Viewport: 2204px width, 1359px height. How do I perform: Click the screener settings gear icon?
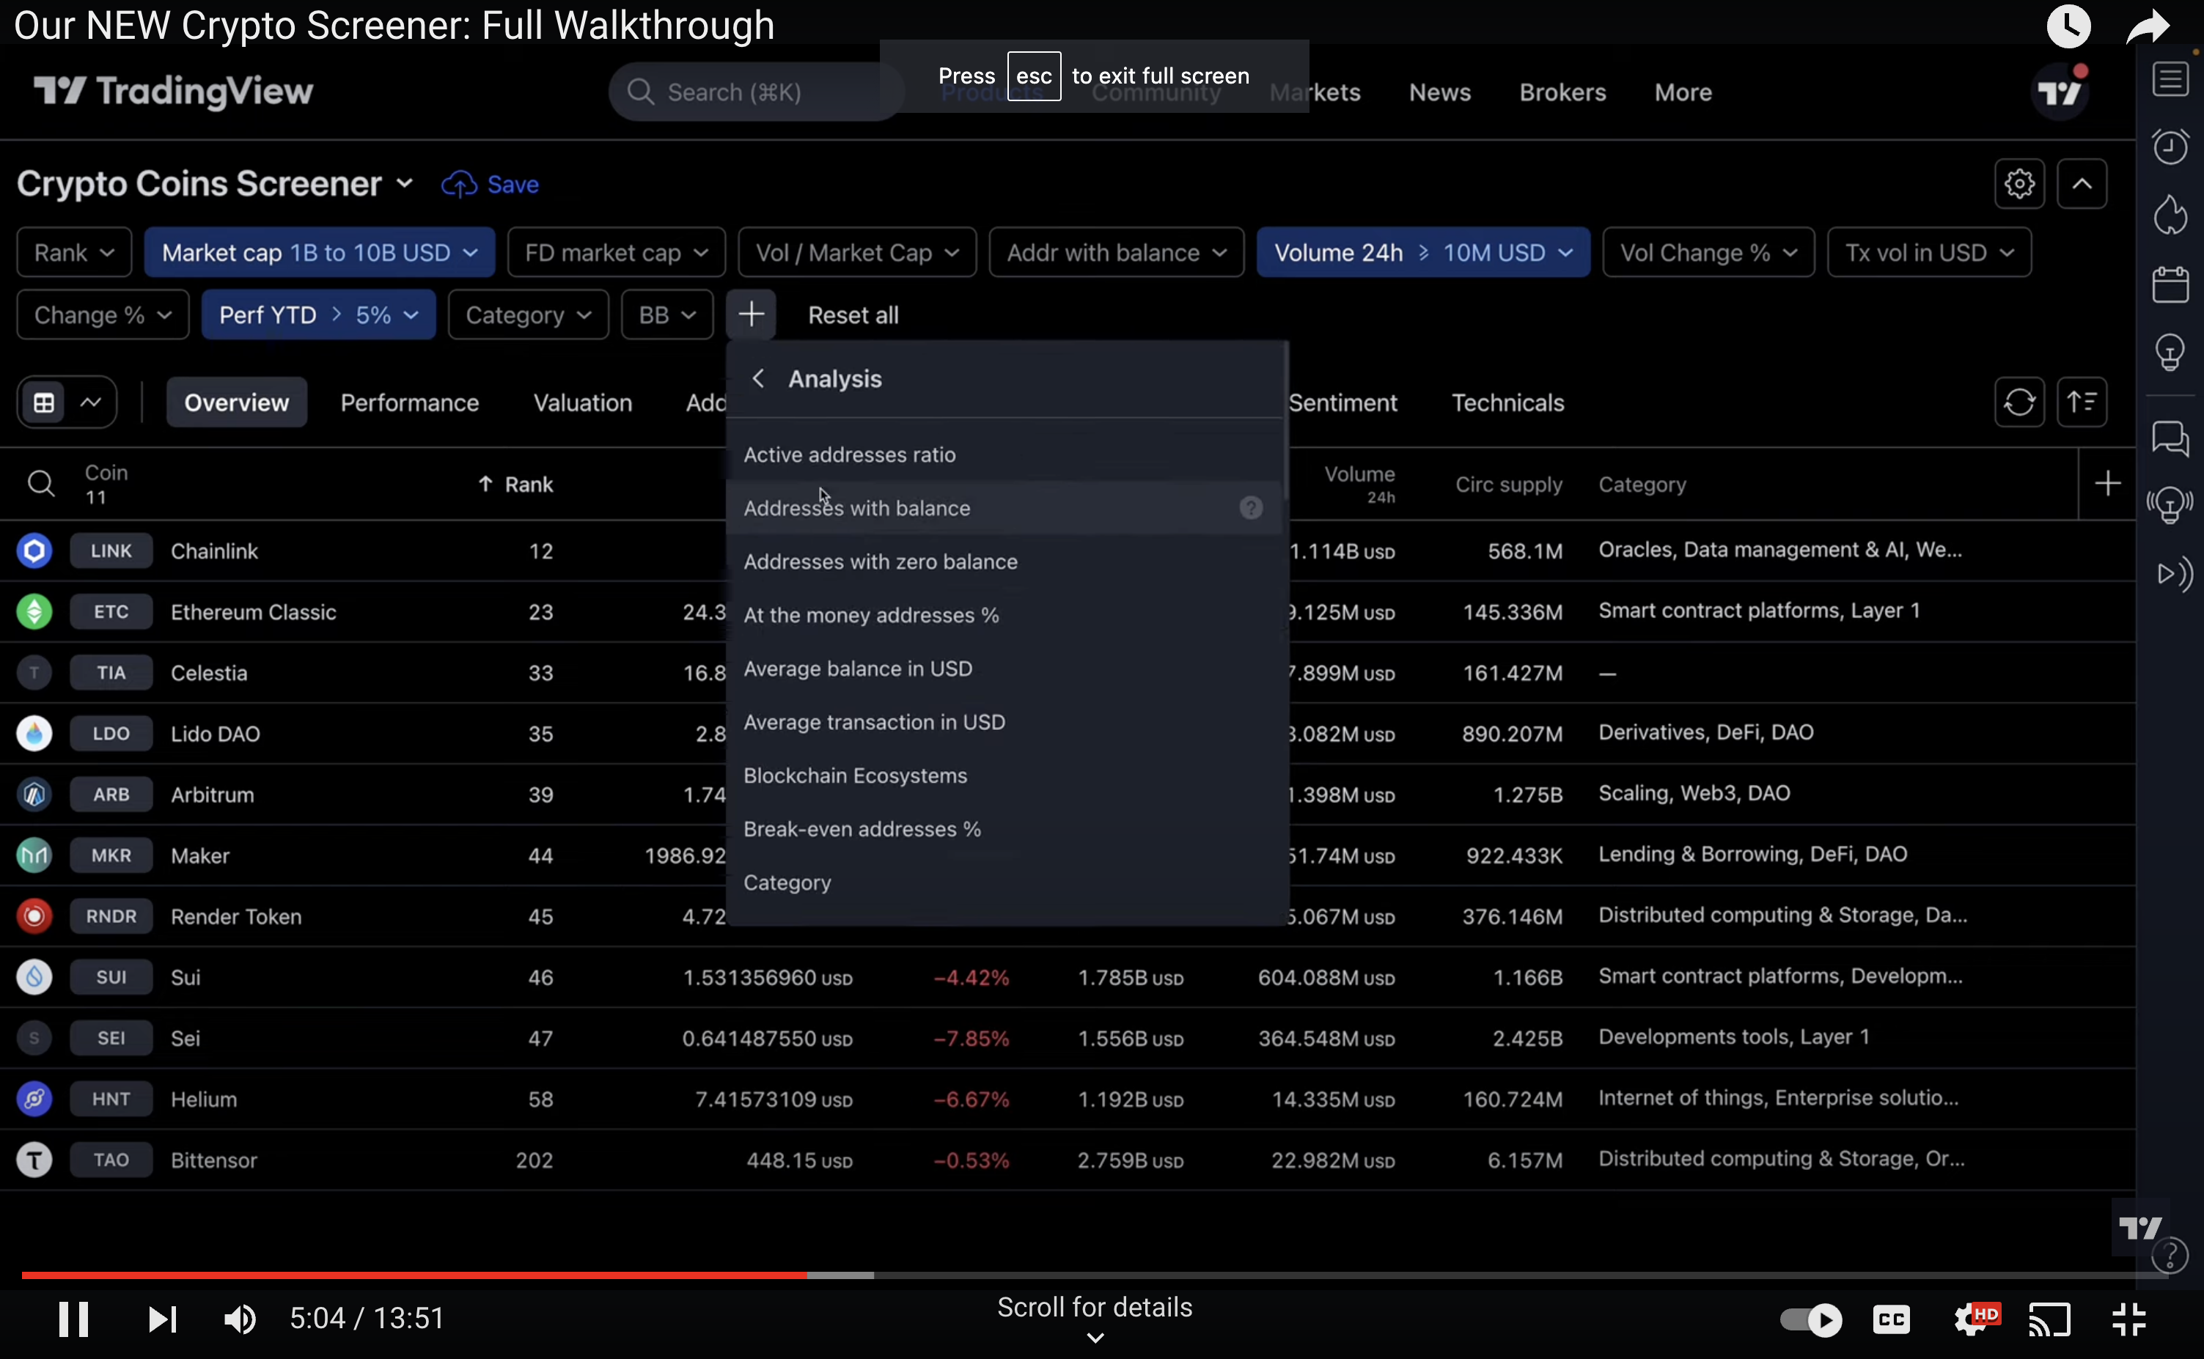tap(2019, 183)
